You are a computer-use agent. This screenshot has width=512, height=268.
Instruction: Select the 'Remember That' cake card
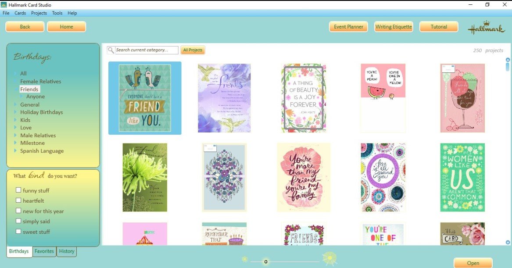point(224,234)
